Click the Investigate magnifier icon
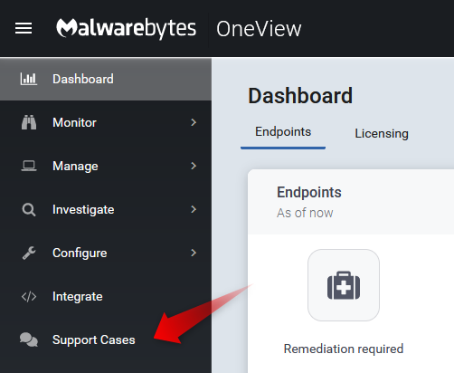 29,210
